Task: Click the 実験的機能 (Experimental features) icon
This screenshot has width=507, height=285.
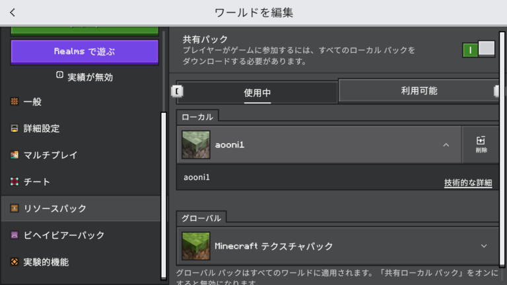Action: (14, 262)
